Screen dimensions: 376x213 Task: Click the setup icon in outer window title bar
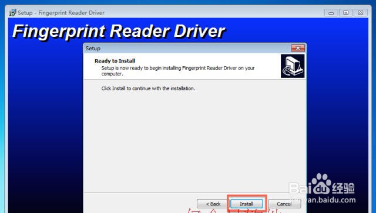(x=13, y=12)
